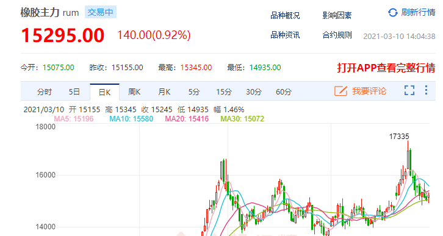Click the change value 140.00(0.92%)

coord(154,35)
